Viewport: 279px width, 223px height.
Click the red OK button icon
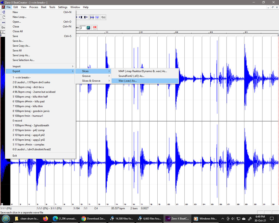pyautogui.click(x=95, y=27)
